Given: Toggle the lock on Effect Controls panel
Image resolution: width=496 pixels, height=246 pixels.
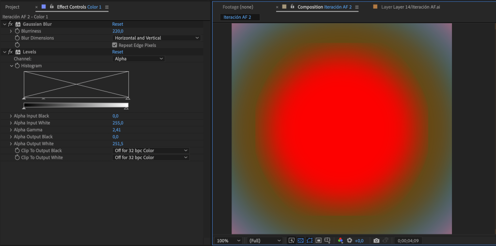Looking at the screenshot, I should 51,7.
